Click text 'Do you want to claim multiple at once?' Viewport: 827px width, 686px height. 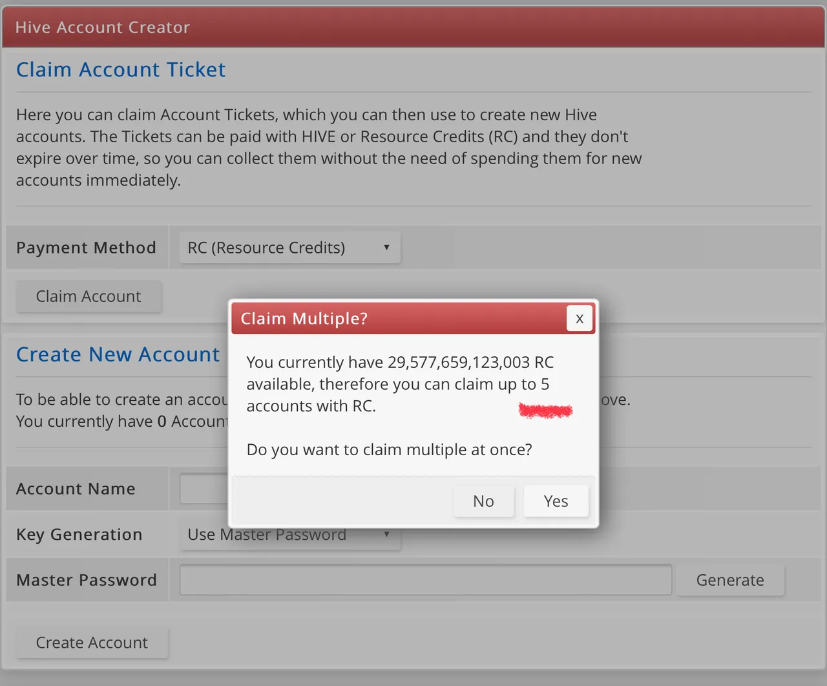[390, 449]
